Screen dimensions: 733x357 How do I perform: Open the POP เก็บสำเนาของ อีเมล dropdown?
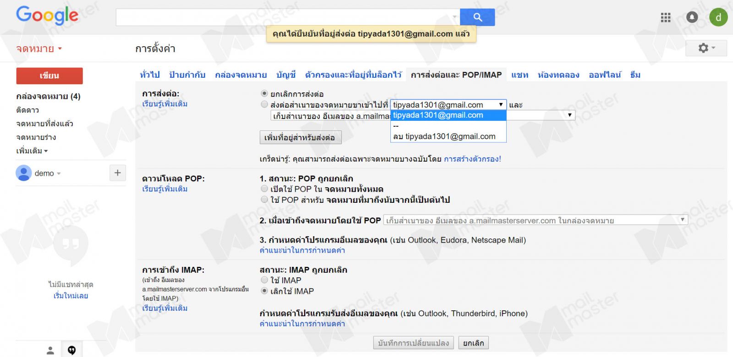coord(536,220)
